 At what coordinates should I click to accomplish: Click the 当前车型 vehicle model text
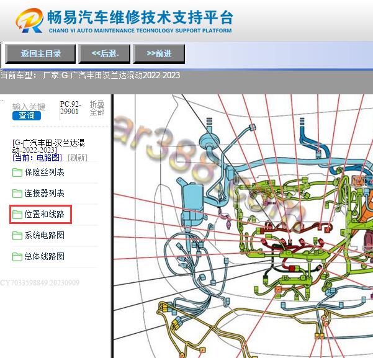91,76
